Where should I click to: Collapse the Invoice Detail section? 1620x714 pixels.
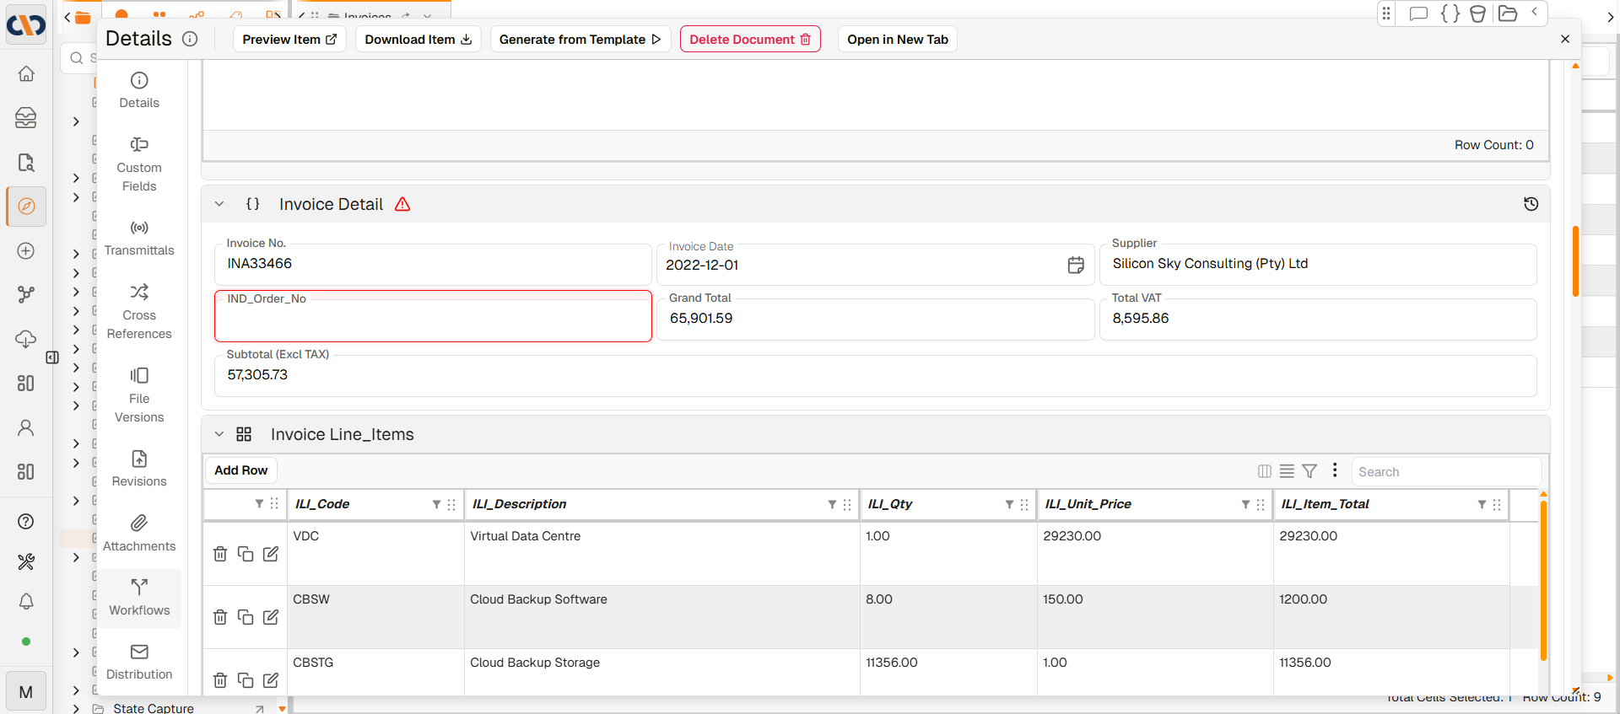pyautogui.click(x=219, y=204)
